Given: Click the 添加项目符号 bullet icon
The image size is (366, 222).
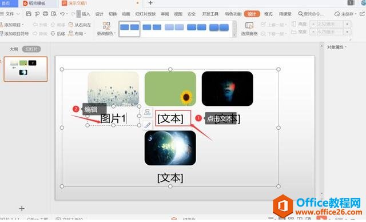Looking at the screenshot, I should (x=2, y=34).
